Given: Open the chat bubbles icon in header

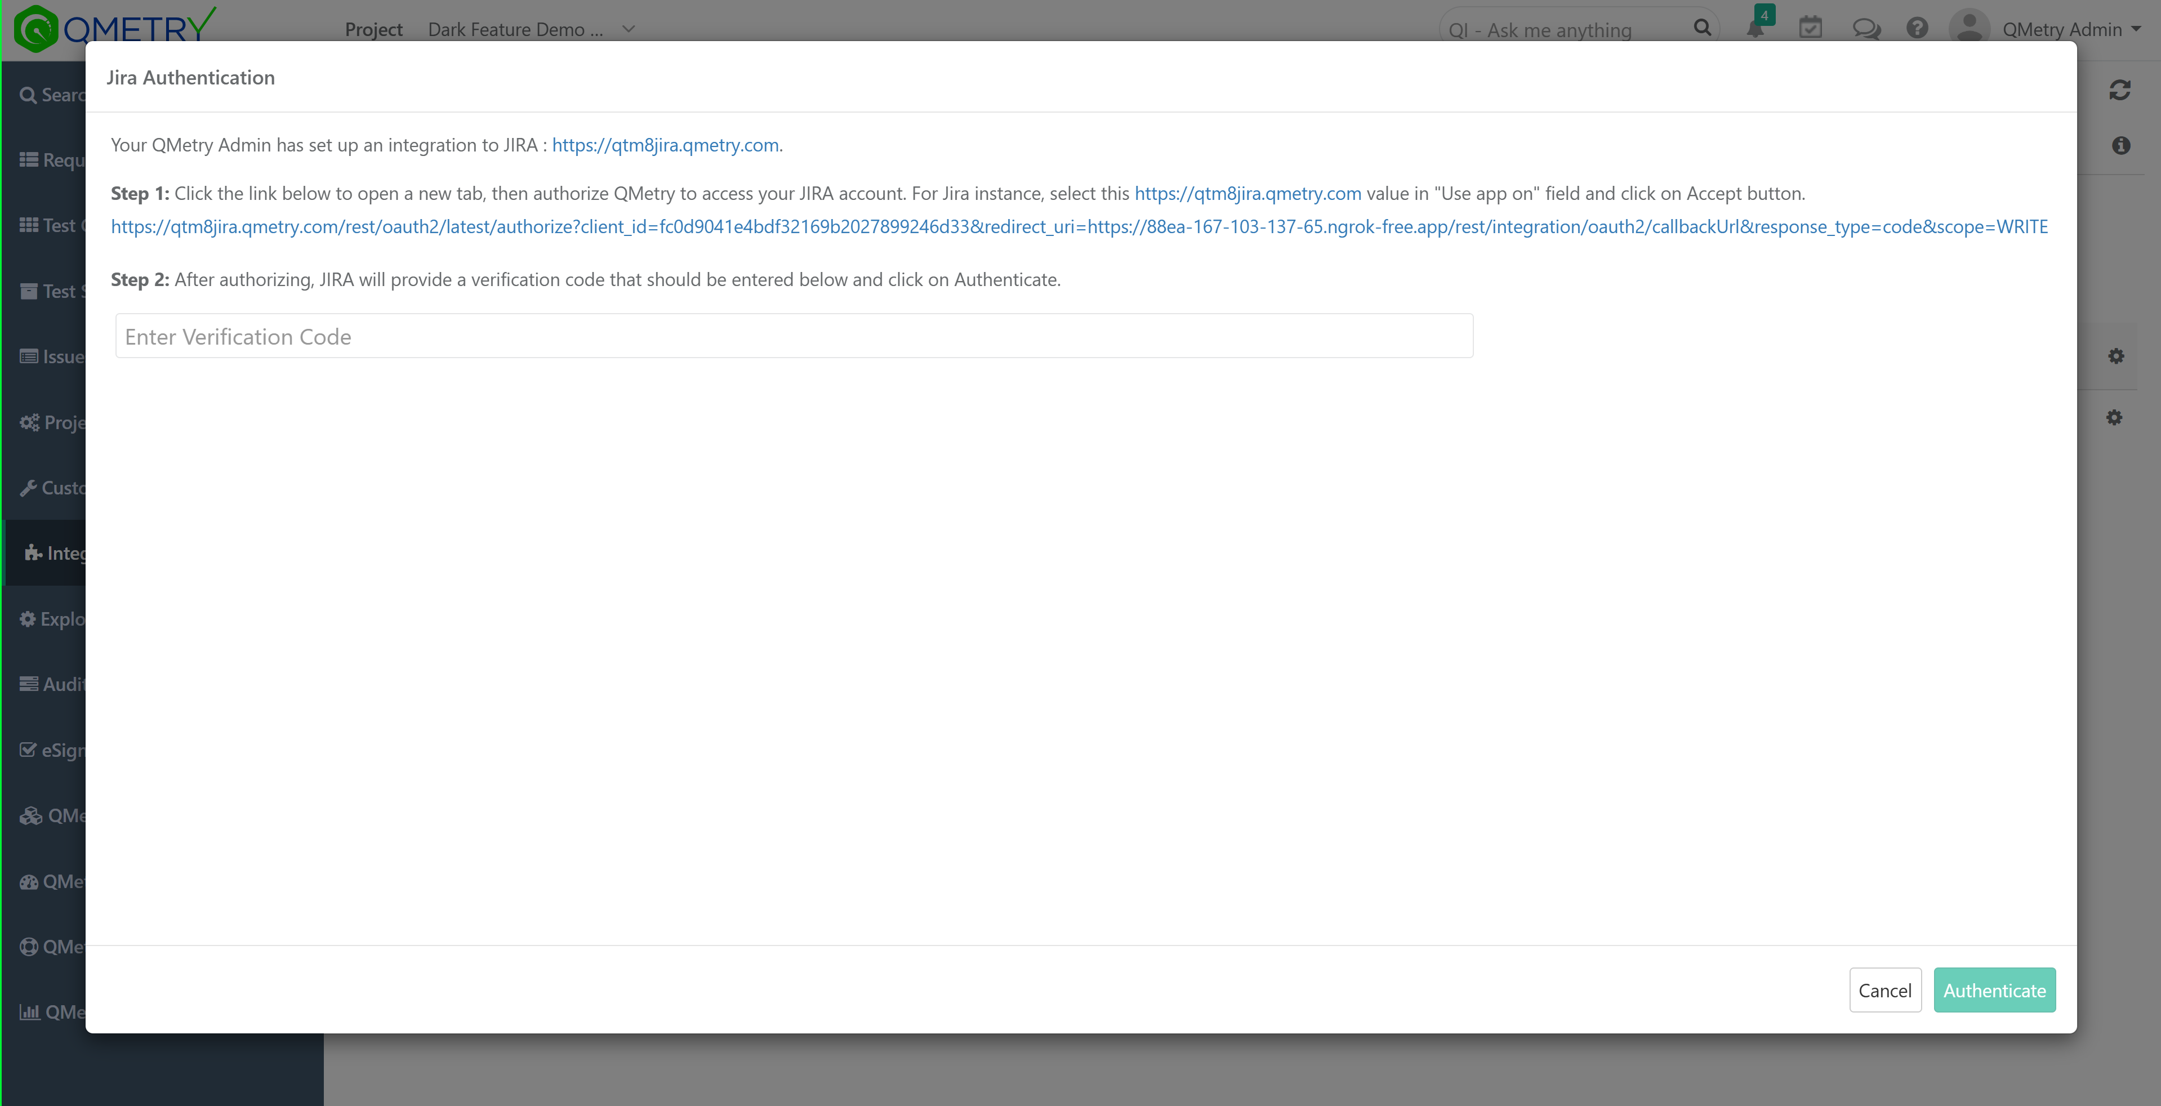Looking at the screenshot, I should pos(1866,29).
